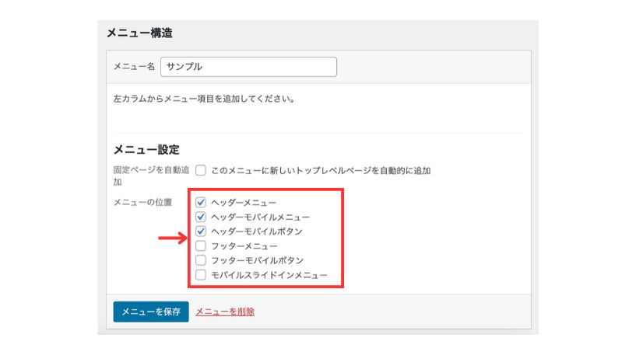This screenshot has height=355, width=636.
Task: Enable the auto-add top-level pages checkbox
Action: tap(201, 170)
